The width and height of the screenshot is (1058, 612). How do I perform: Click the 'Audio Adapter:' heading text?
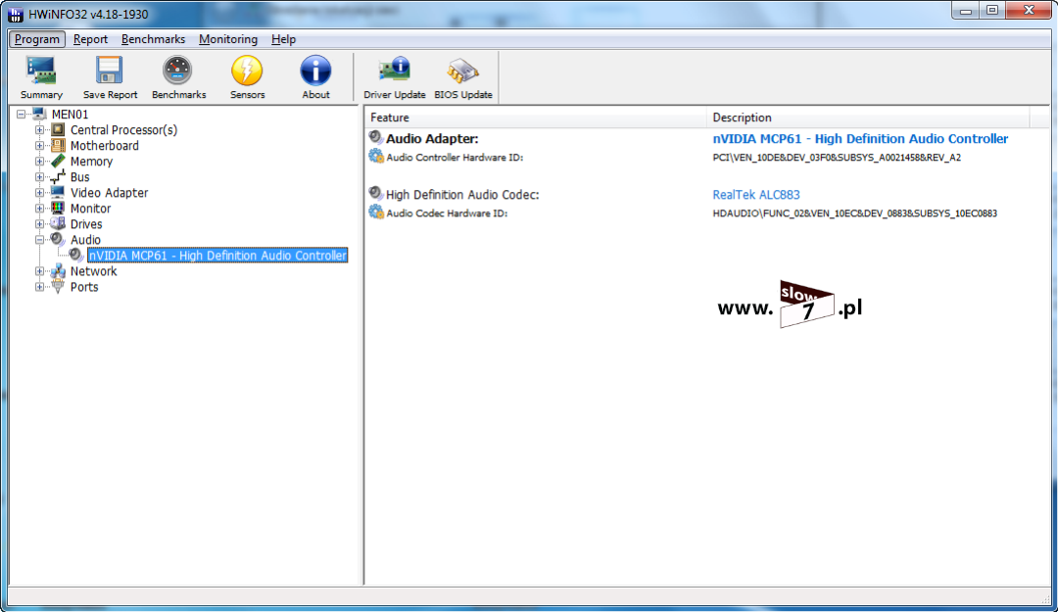432,138
